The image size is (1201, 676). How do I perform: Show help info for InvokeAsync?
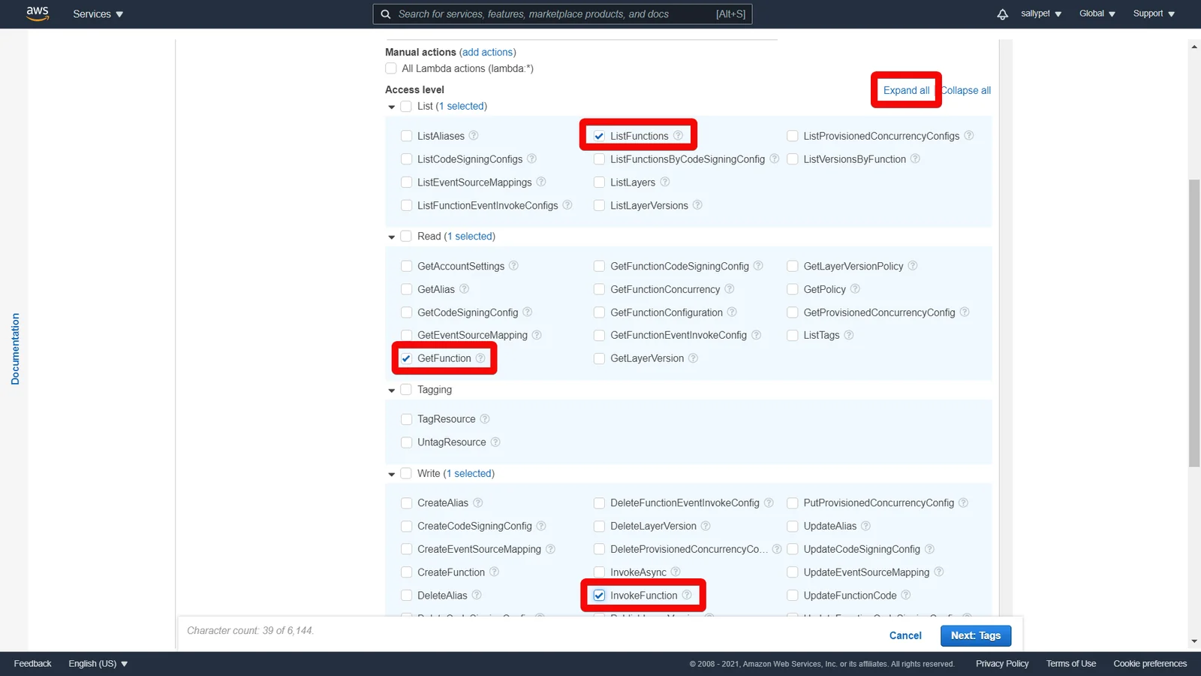coord(676,572)
